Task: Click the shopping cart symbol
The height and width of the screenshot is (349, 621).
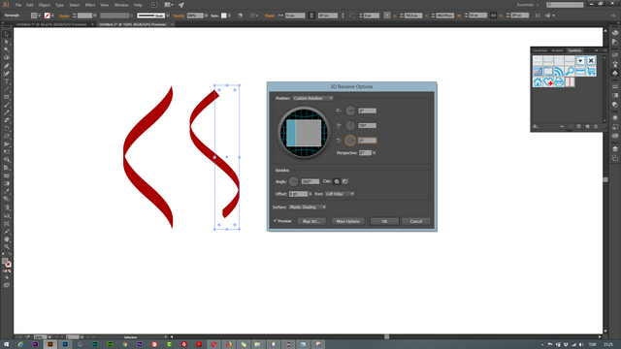Action: (591, 71)
